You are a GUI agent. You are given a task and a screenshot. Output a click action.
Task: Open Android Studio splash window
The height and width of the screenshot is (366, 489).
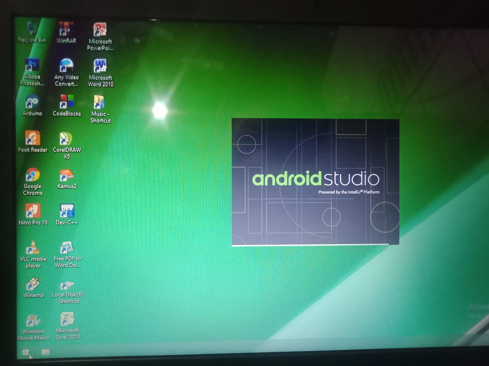tap(314, 181)
